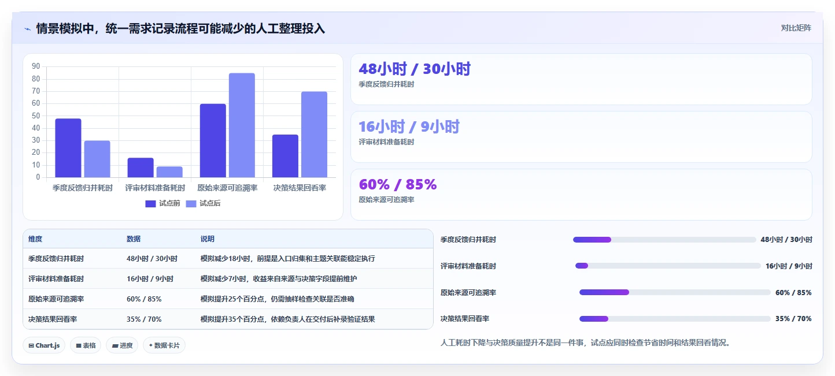Image resolution: width=835 pixels, height=376 pixels.
Task: Click the 维度 column header
Action: [35, 239]
